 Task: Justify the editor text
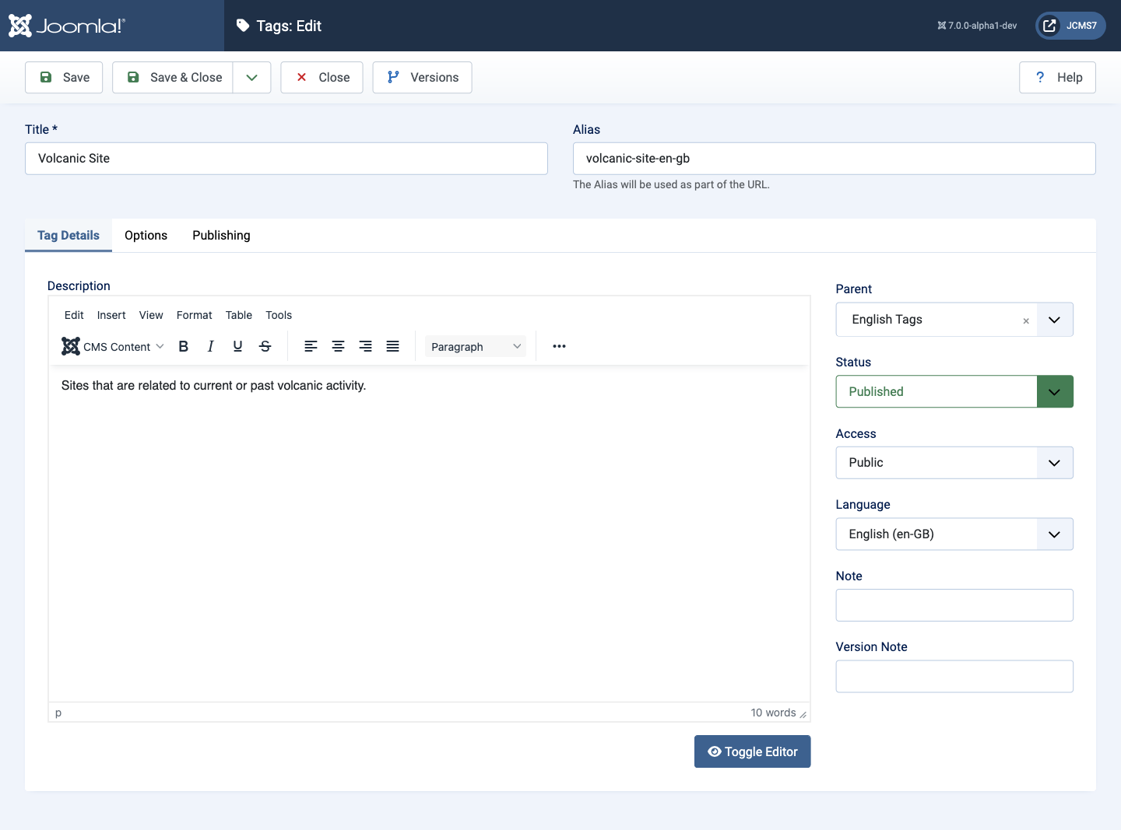point(392,346)
